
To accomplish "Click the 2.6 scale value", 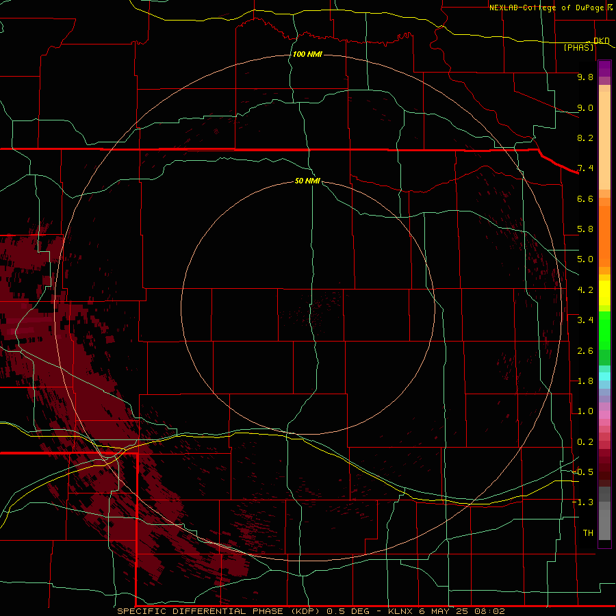I will [x=585, y=351].
